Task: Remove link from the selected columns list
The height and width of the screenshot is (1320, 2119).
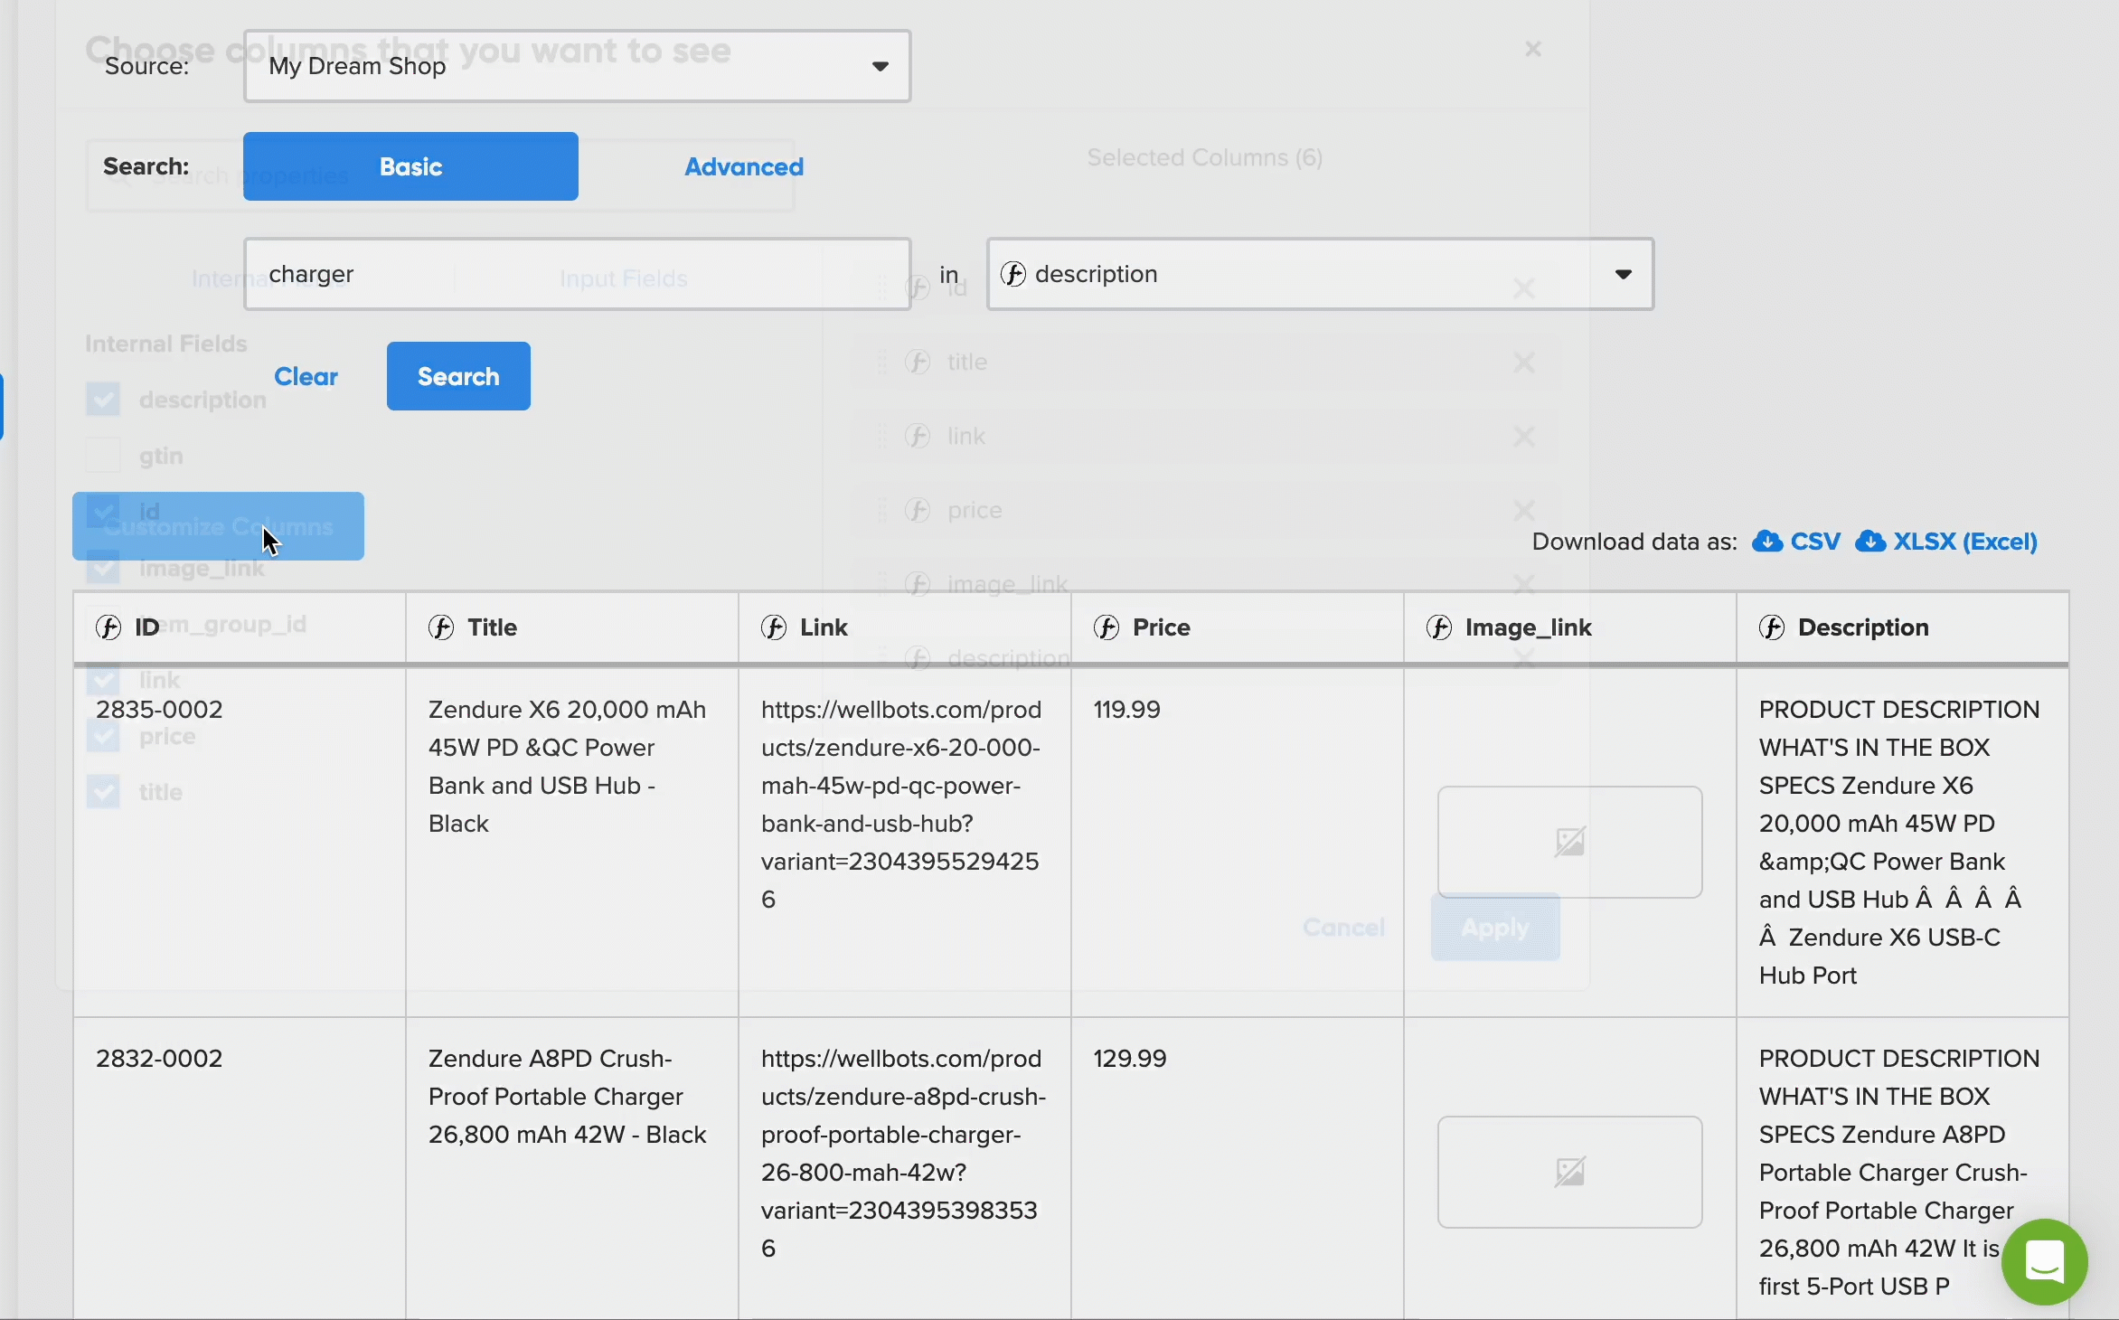Action: tap(1524, 437)
